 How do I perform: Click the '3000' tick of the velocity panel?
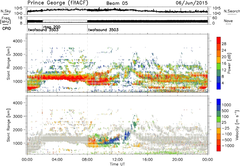pos(17,116)
